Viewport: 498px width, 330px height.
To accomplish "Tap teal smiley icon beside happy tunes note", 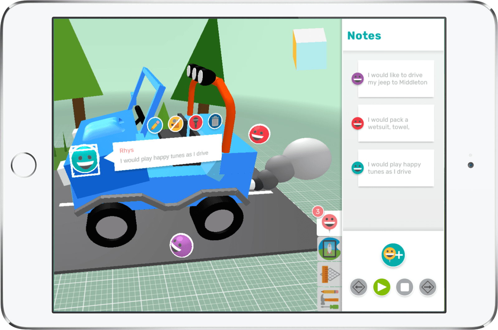I will tap(358, 168).
